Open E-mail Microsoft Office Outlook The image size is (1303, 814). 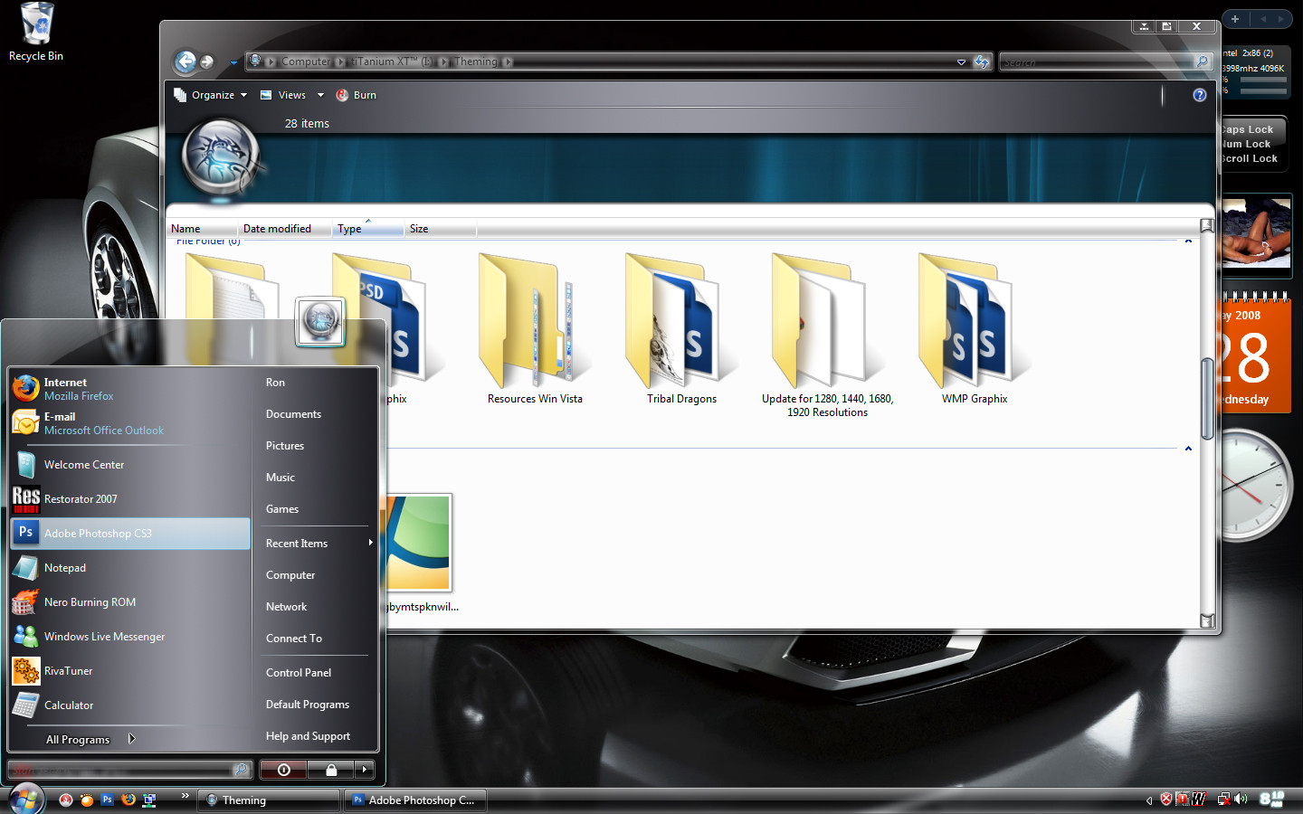130,423
